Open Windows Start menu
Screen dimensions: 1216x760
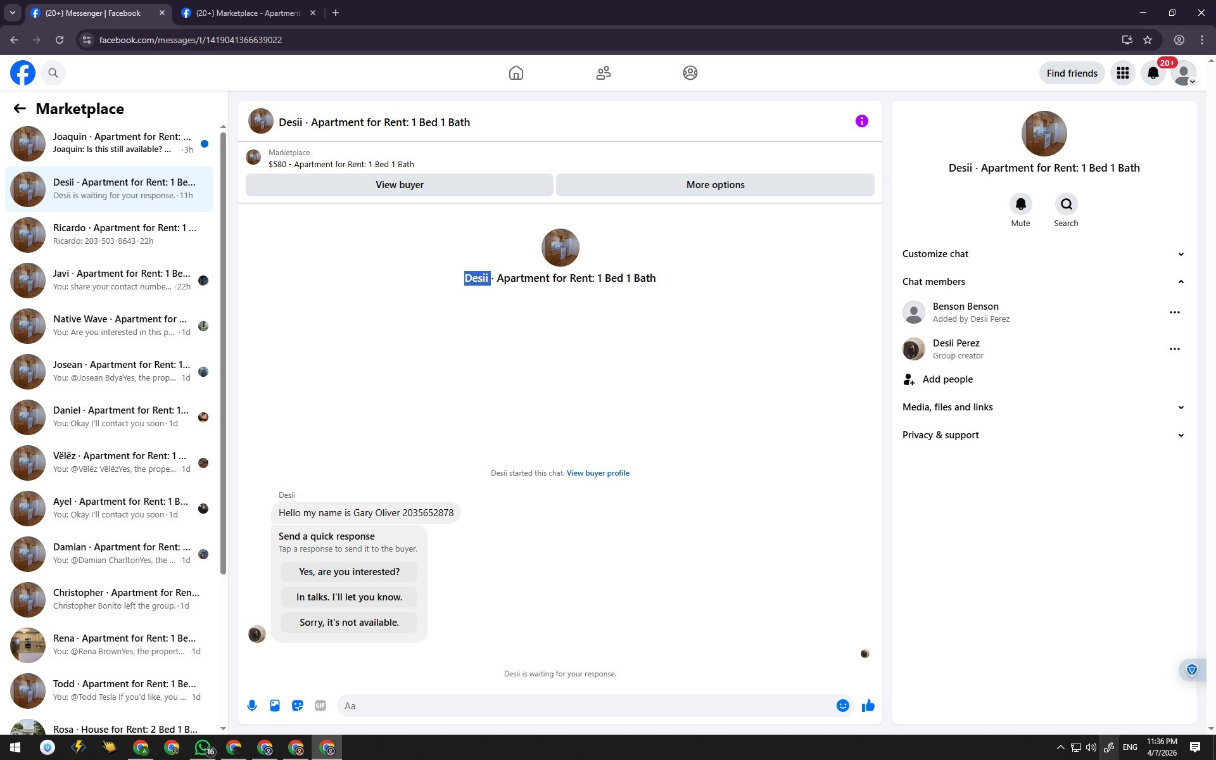tap(15, 747)
